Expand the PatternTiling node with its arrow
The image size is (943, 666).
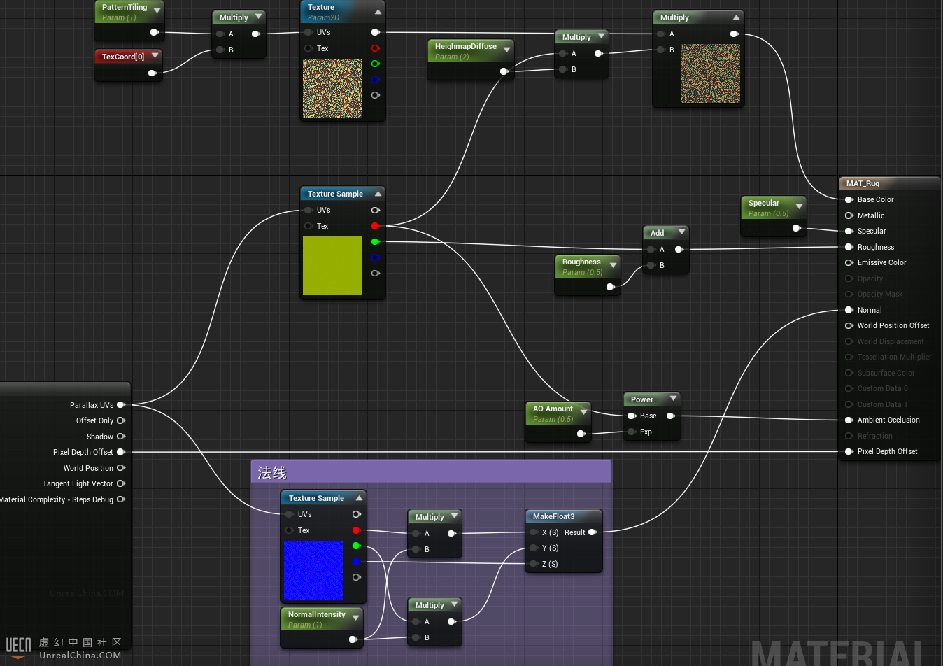point(157,10)
